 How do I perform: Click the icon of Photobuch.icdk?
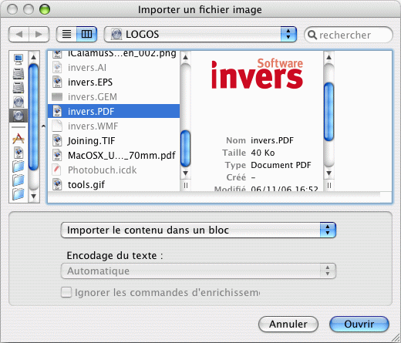click(57, 170)
